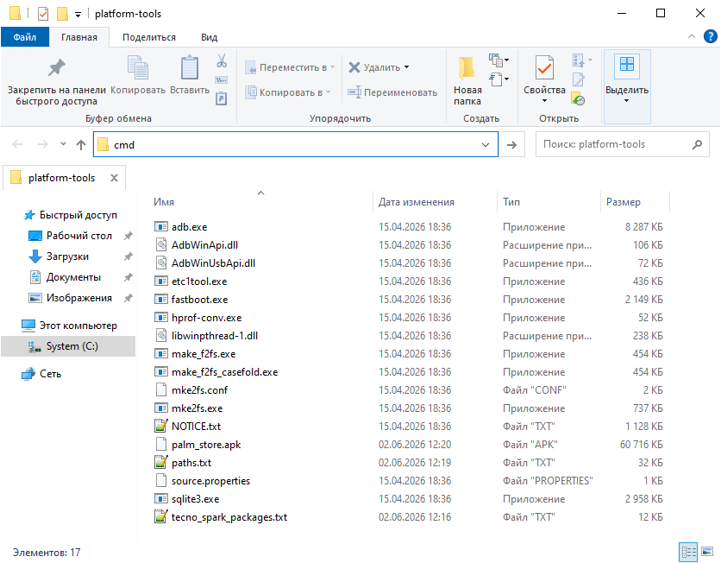Click the scissors cut icon

(222, 60)
